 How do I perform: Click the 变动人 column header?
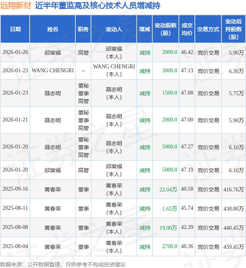click(x=114, y=29)
